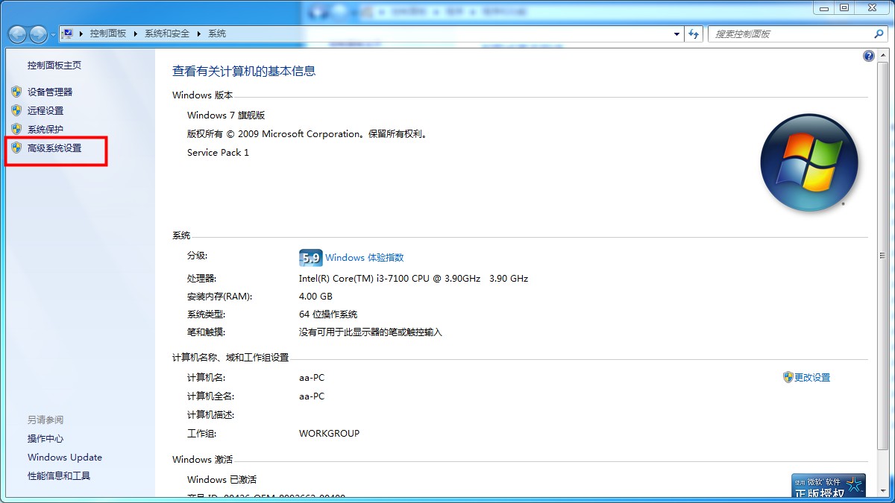Maximize the System control panel window
The height and width of the screenshot is (503, 895).
click(x=844, y=7)
